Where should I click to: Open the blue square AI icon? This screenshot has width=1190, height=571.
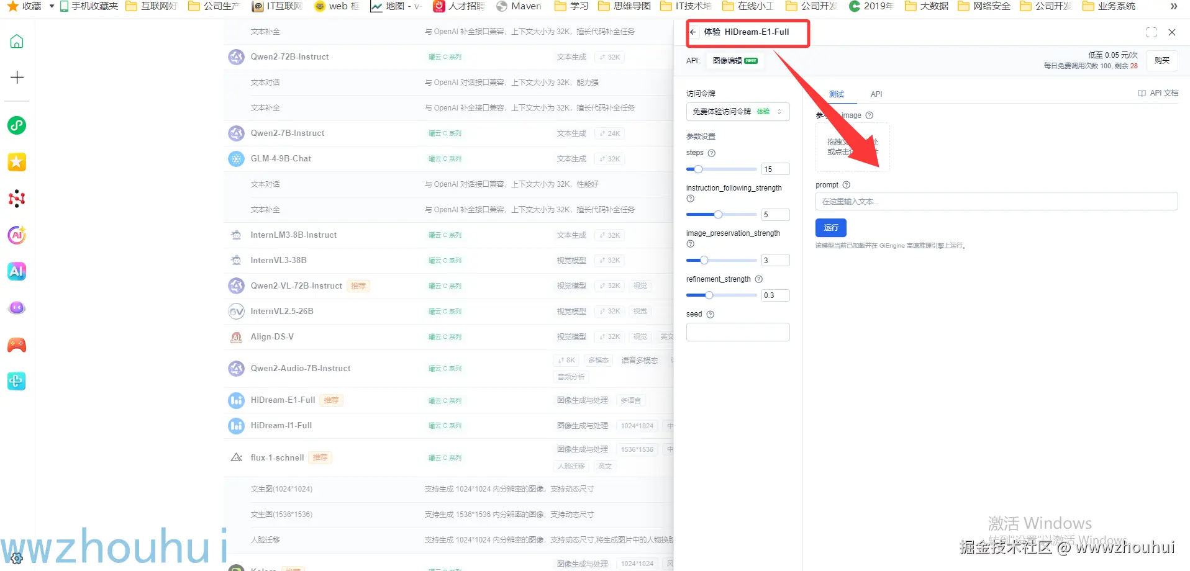click(17, 271)
